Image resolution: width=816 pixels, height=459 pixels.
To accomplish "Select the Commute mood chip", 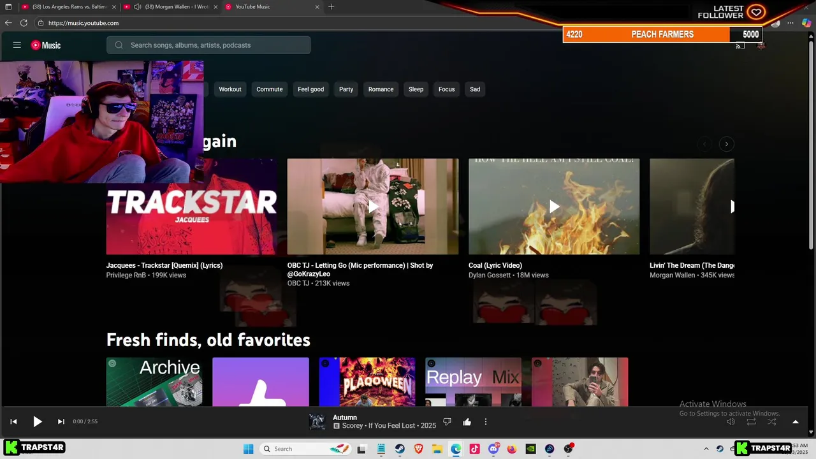I will coord(270,89).
